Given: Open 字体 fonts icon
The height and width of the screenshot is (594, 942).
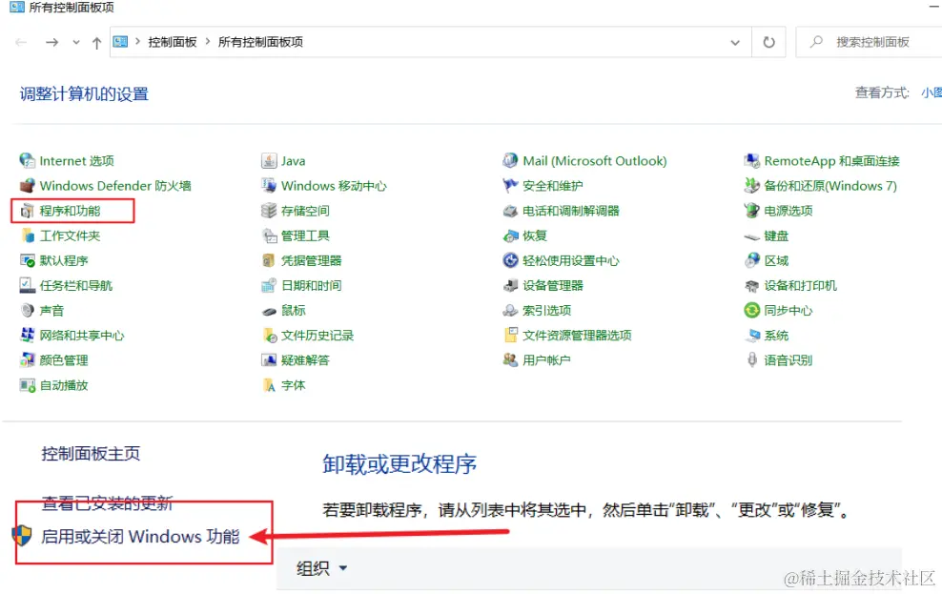Looking at the screenshot, I should tap(269, 385).
